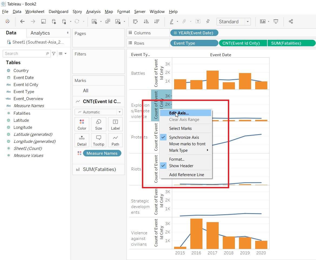Toggle Synchronize Axis in context menu
316x260 pixels.
click(x=184, y=137)
